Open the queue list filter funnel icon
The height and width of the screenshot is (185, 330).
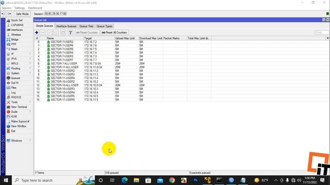click(71, 32)
